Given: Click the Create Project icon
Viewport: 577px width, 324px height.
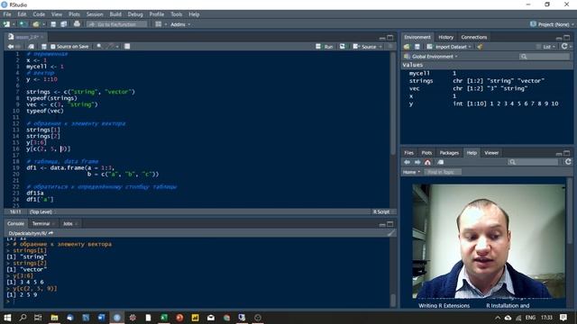Looking at the screenshot, I should click(23, 24).
